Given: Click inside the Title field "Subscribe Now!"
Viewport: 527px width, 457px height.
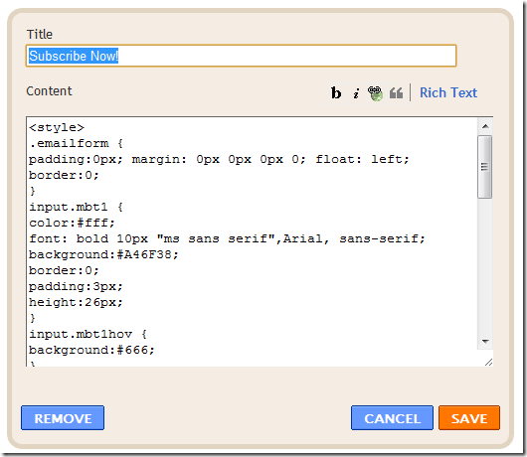Looking at the screenshot, I should pos(241,56).
